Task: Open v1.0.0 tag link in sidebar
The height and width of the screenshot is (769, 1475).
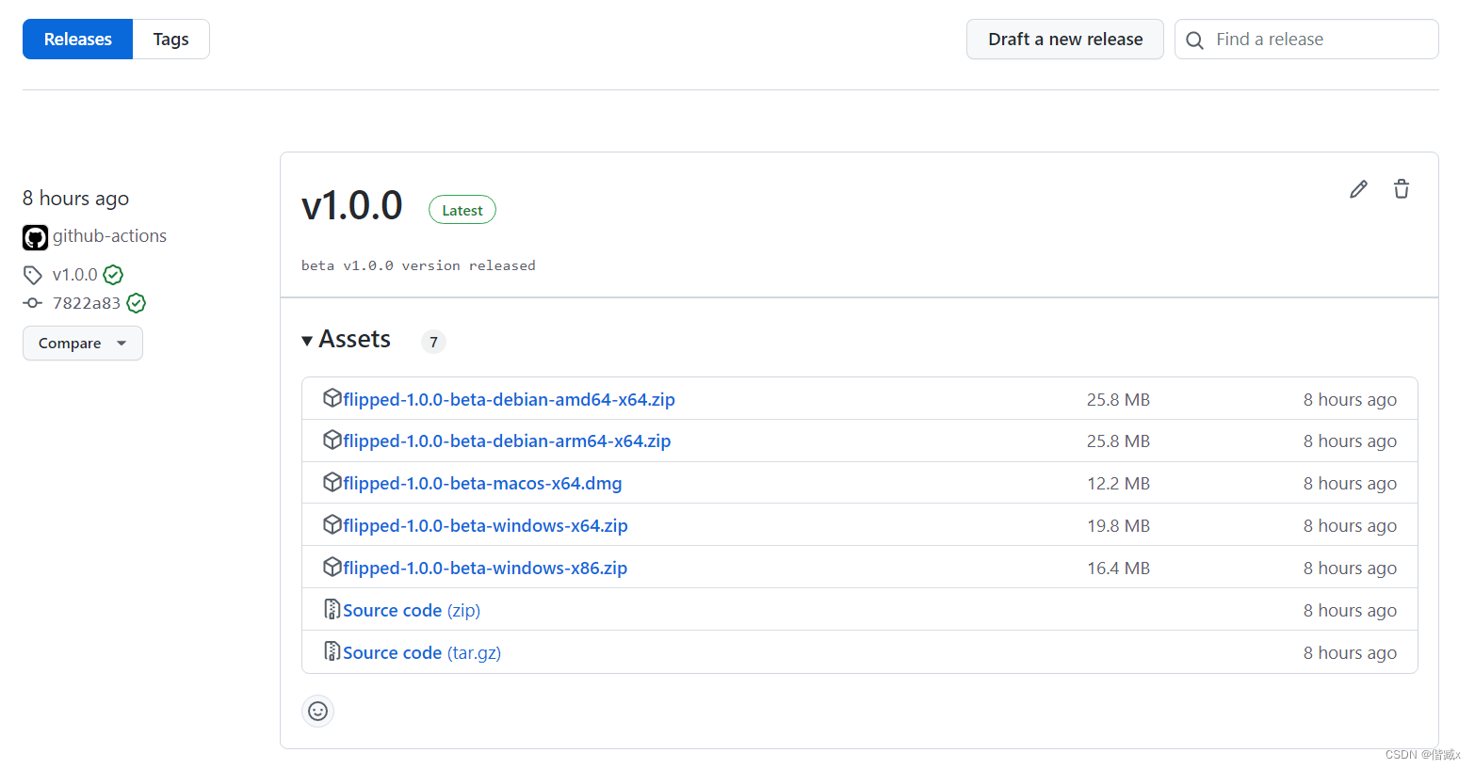Action: [75, 275]
